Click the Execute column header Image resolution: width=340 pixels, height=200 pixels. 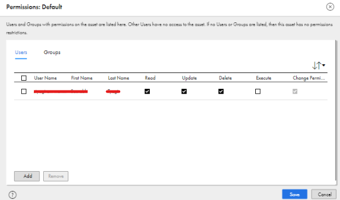[x=263, y=78]
